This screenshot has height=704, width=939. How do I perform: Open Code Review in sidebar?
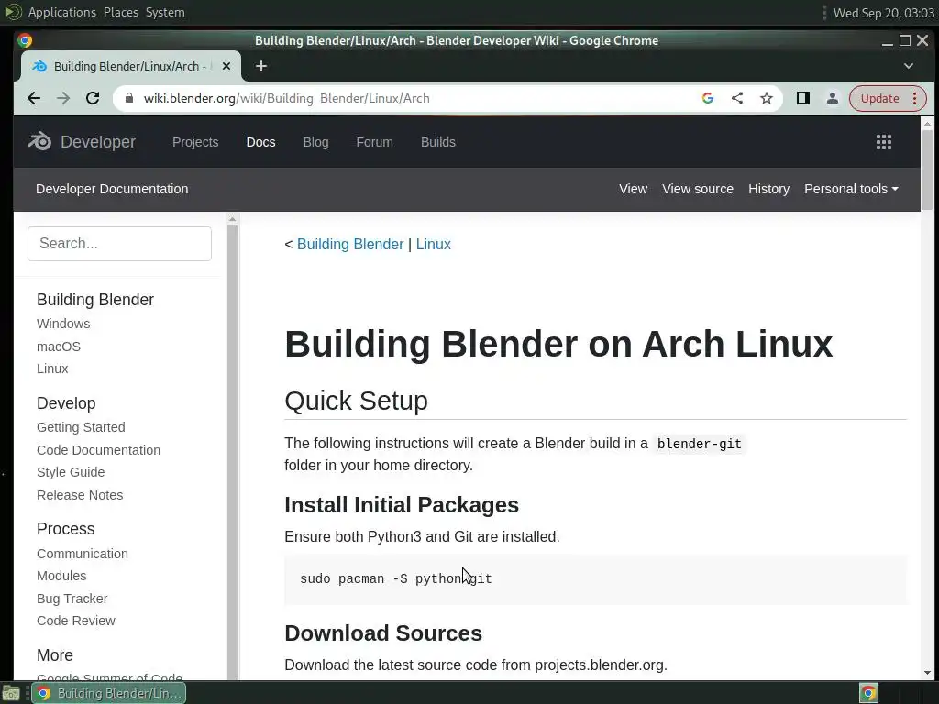[75, 621]
